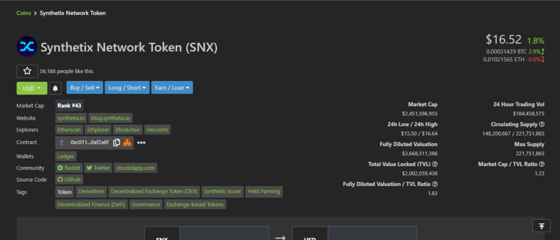Select the Decentralized Finance (DeFi) tag
The height and width of the screenshot is (240, 560).
point(92,204)
